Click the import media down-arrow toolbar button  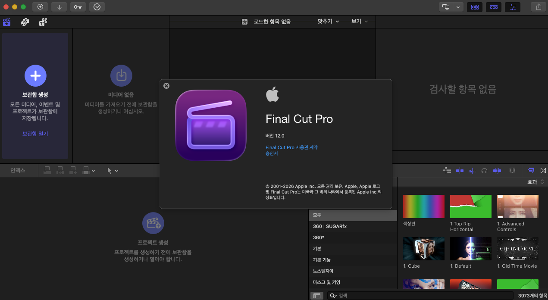tap(59, 6)
